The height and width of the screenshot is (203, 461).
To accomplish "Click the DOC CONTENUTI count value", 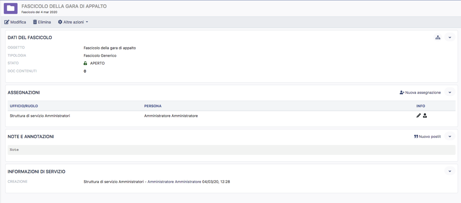I will pos(85,71).
